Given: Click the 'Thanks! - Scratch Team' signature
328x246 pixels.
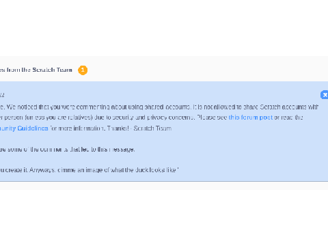Looking at the screenshot, I should 139,128.
